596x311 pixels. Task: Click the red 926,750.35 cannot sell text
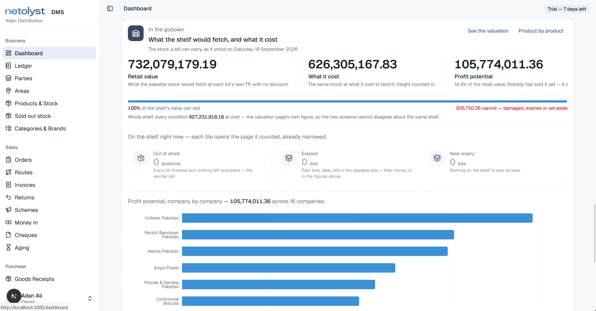(x=512, y=108)
